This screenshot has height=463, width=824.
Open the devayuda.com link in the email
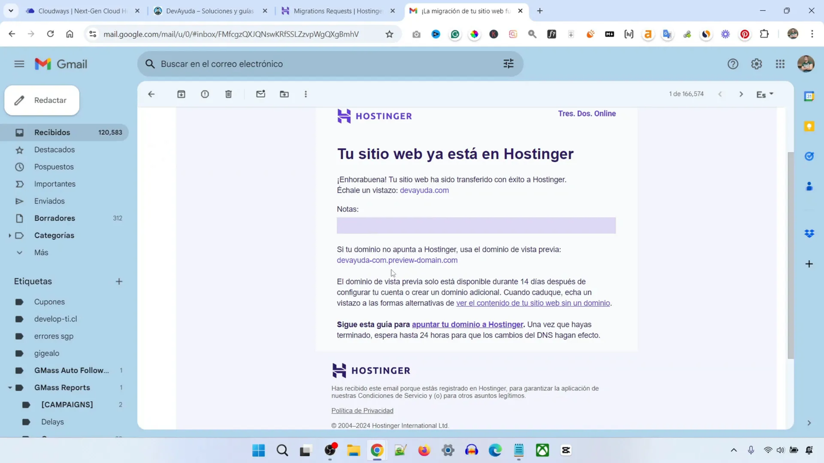click(x=424, y=190)
